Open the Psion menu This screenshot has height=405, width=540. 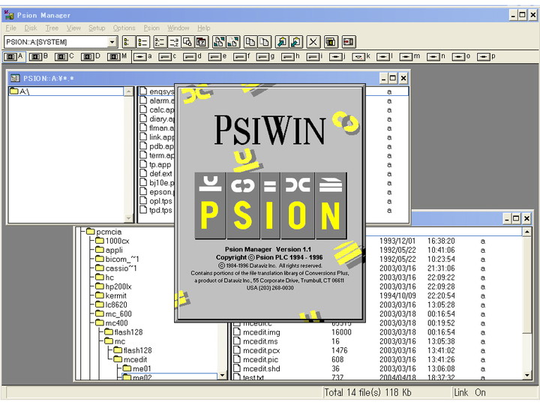(x=151, y=28)
